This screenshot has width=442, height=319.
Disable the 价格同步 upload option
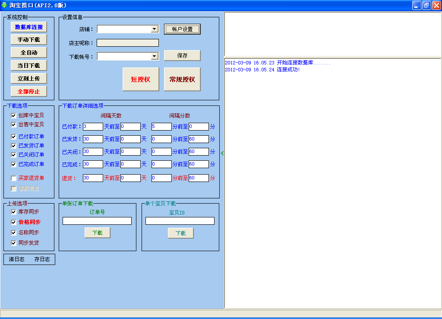pyautogui.click(x=13, y=222)
